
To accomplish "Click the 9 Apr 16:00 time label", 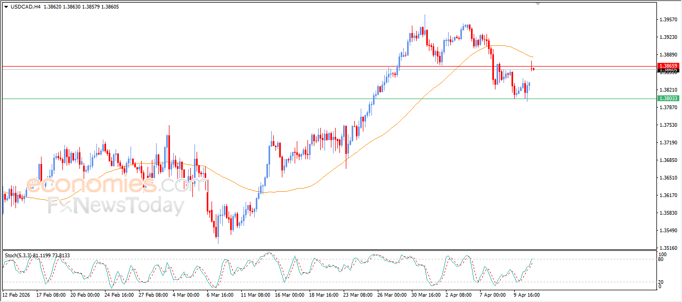I will pyautogui.click(x=526, y=295).
